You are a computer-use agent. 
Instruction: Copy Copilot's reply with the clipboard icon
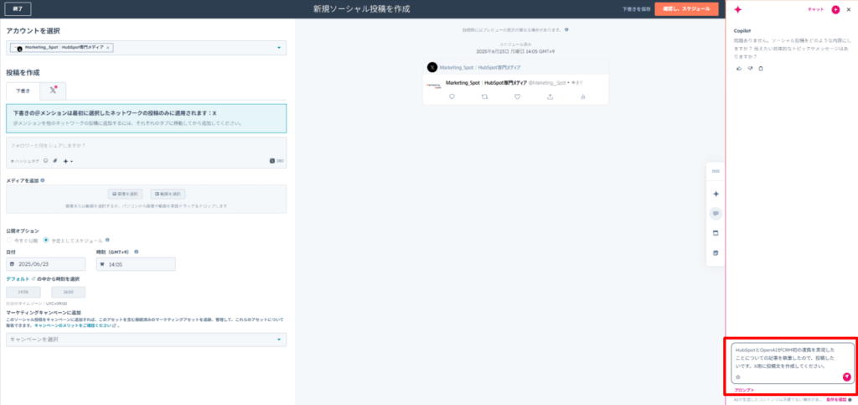[761, 69]
